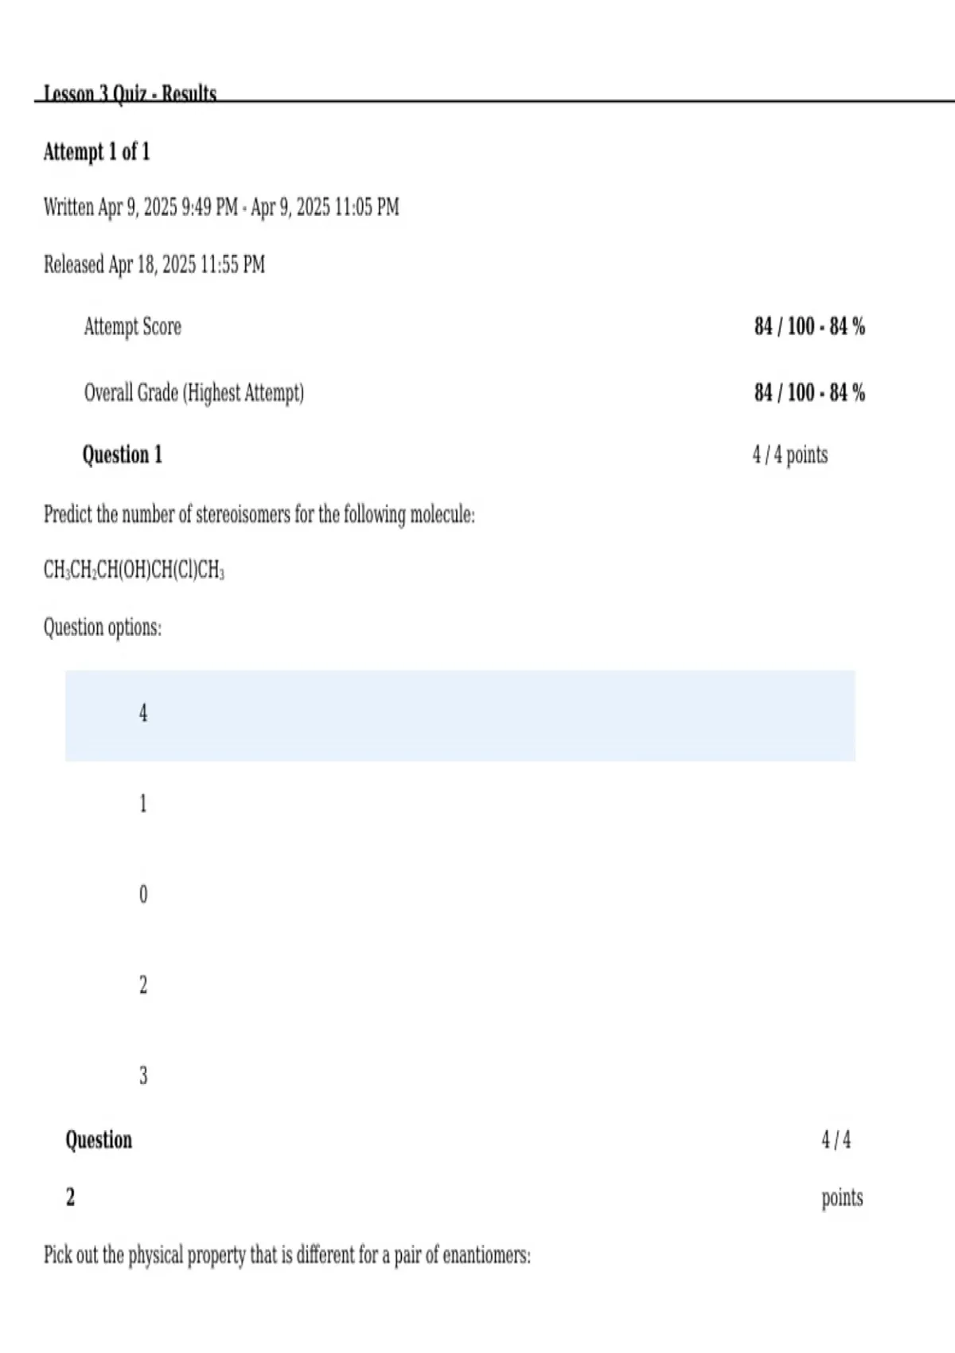Click the Question 1 heading
Image resolution: width=955 pixels, height=1353 pixels.
click(123, 454)
